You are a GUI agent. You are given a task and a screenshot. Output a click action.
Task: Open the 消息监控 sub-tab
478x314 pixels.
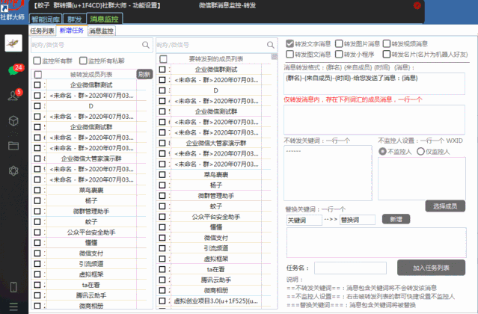pos(102,31)
